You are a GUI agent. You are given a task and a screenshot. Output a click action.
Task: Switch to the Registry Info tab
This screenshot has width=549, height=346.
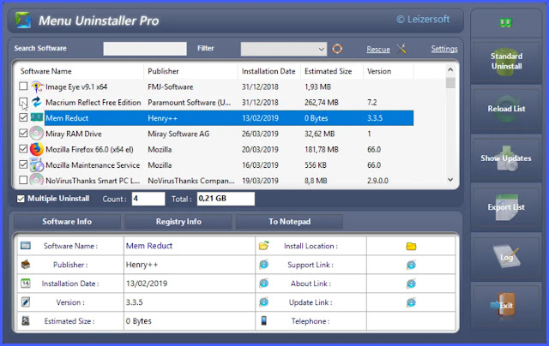(x=178, y=222)
